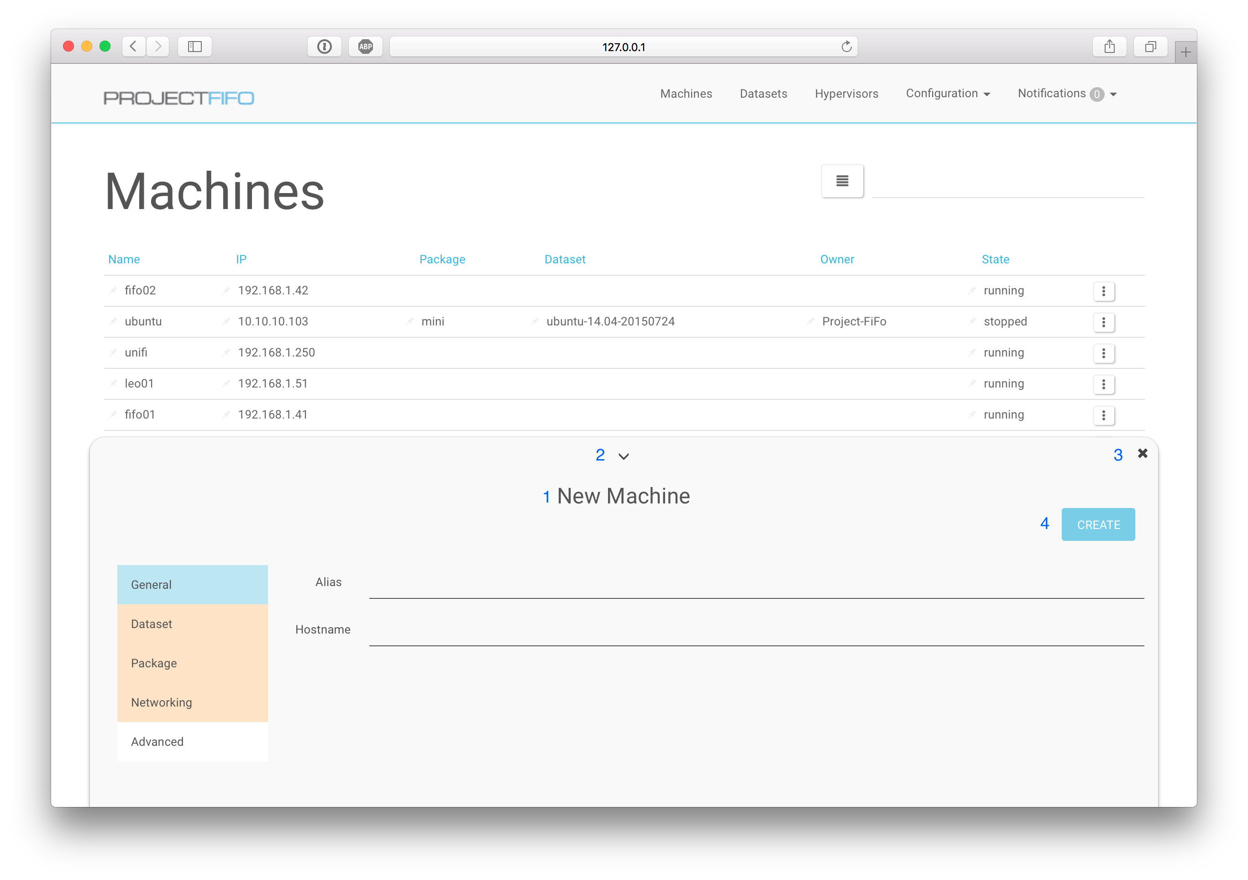The image size is (1248, 880).
Task: Reload the page with refresh icon
Action: [846, 47]
